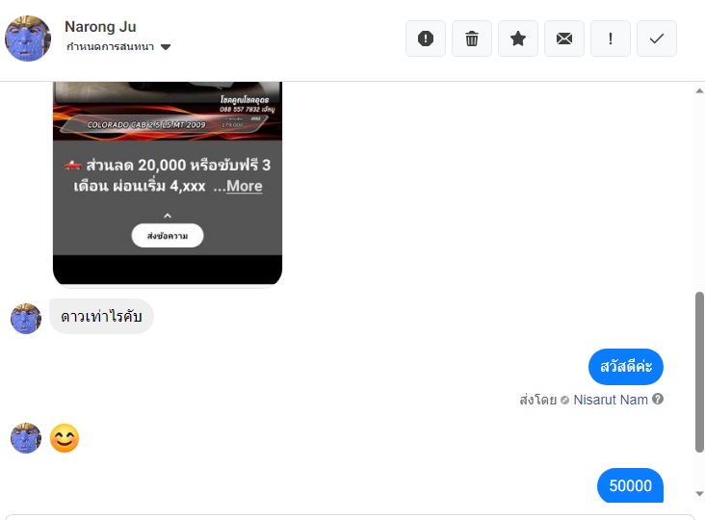Open the Colorado Cab ad image
This screenshot has width=705, height=520.
pos(168,111)
